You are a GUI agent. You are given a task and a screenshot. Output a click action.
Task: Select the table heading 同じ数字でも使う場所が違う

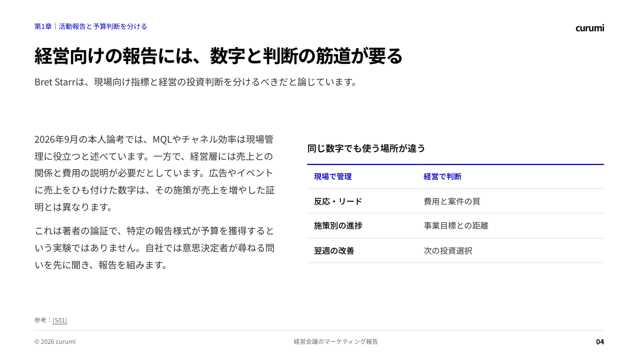tap(366, 148)
